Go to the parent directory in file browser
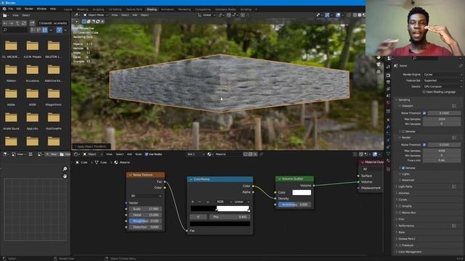This screenshot has width=465, height=261. click(x=17, y=22)
